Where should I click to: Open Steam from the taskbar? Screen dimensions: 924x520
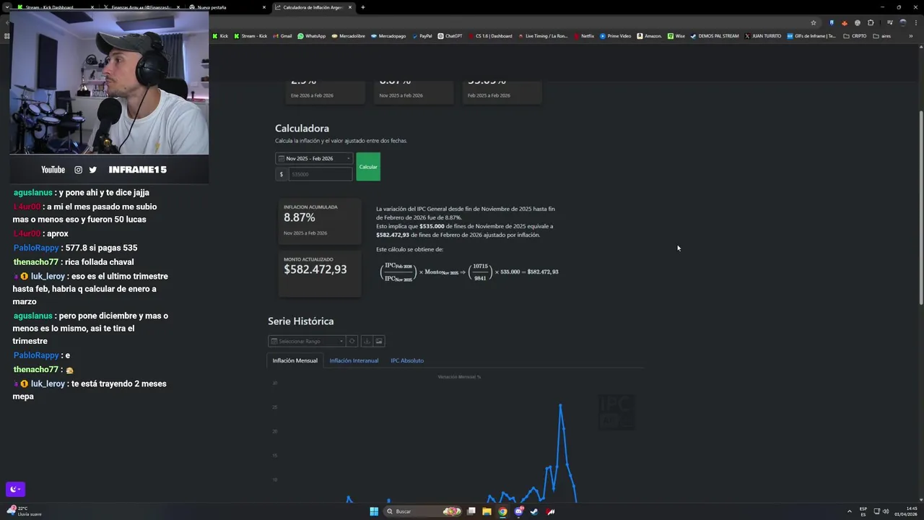534,511
